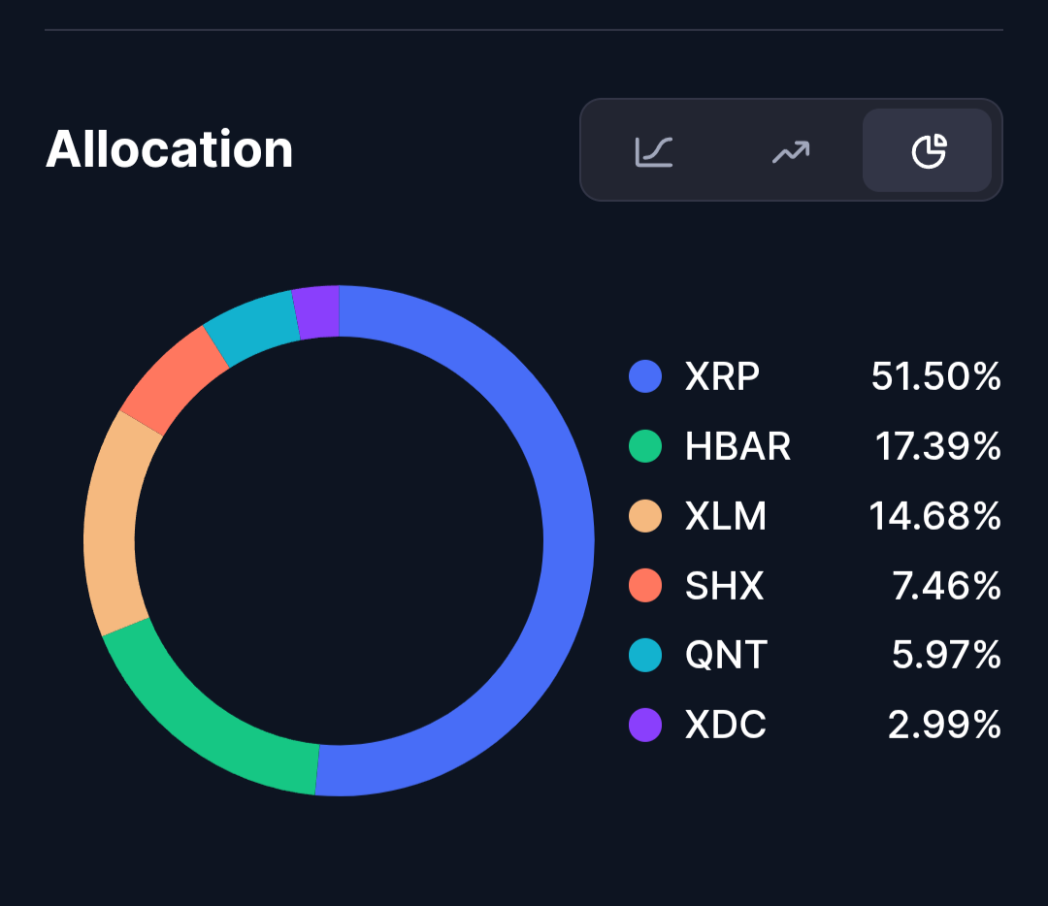Click the tan XLM legend dot
The width and height of the screenshot is (1048, 906).
coord(645,516)
